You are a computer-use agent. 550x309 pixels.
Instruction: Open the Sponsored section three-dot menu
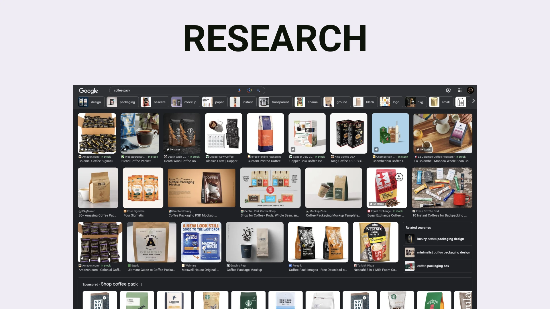click(x=142, y=284)
